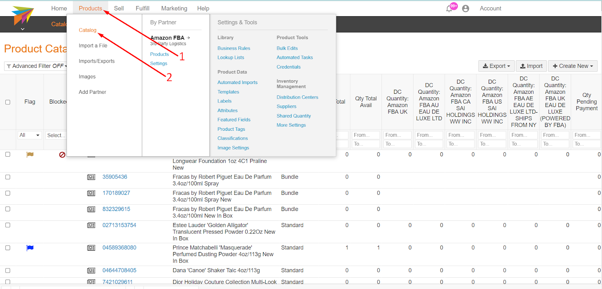
Task: Click the product icon beside SKU 832329615
Action: pyautogui.click(x=91, y=209)
